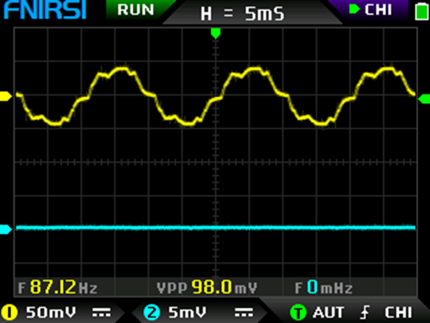Click the channel 2 DC coupling symbol
The height and width of the screenshot is (323, 430).
(x=244, y=313)
